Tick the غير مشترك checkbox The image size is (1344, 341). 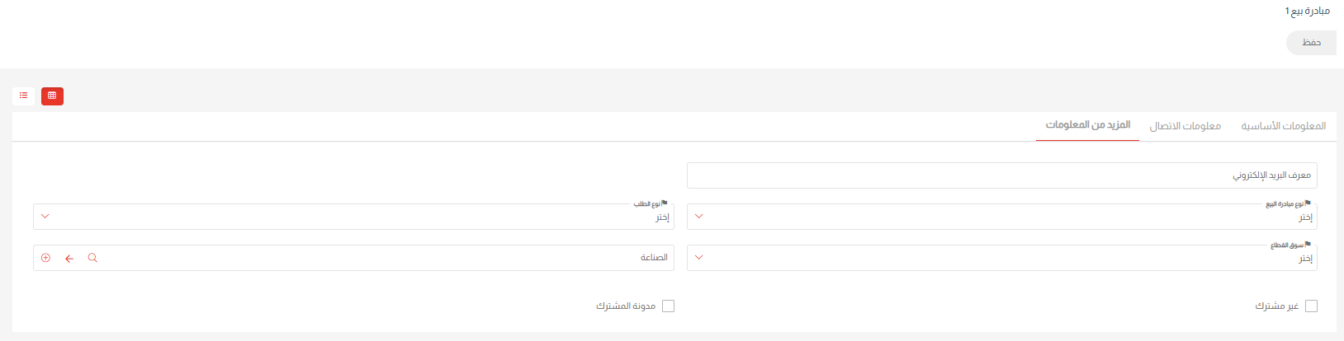[x=1311, y=306]
